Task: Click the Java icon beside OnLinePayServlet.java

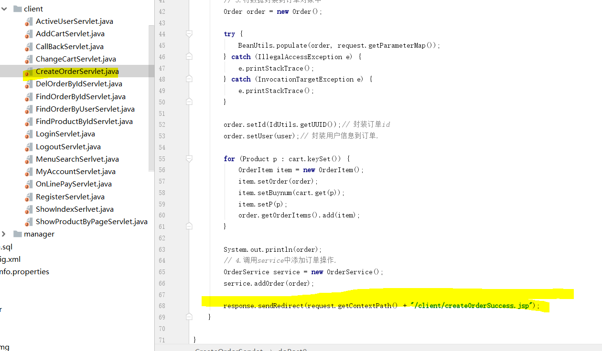Action: (x=28, y=184)
